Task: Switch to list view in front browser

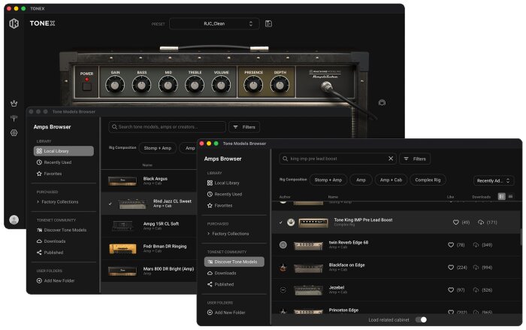Action: [501, 197]
